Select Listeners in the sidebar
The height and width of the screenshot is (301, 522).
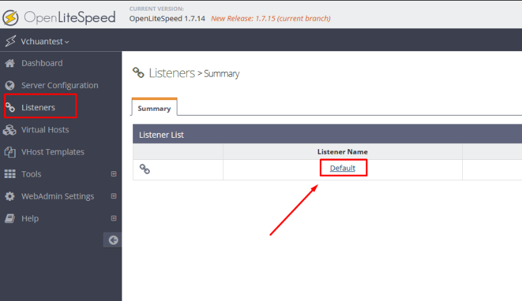[x=38, y=107]
